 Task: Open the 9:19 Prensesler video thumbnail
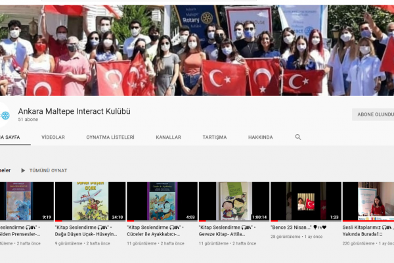(x=27, y=201)
